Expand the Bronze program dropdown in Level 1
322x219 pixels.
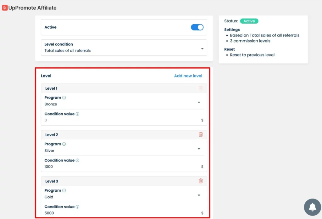pos(199,102)
